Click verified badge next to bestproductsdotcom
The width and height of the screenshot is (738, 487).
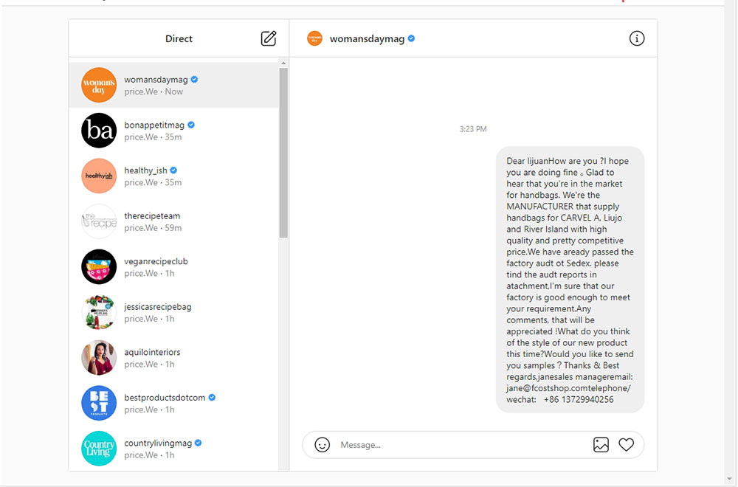pyautogui.click(x=212, y=397)
